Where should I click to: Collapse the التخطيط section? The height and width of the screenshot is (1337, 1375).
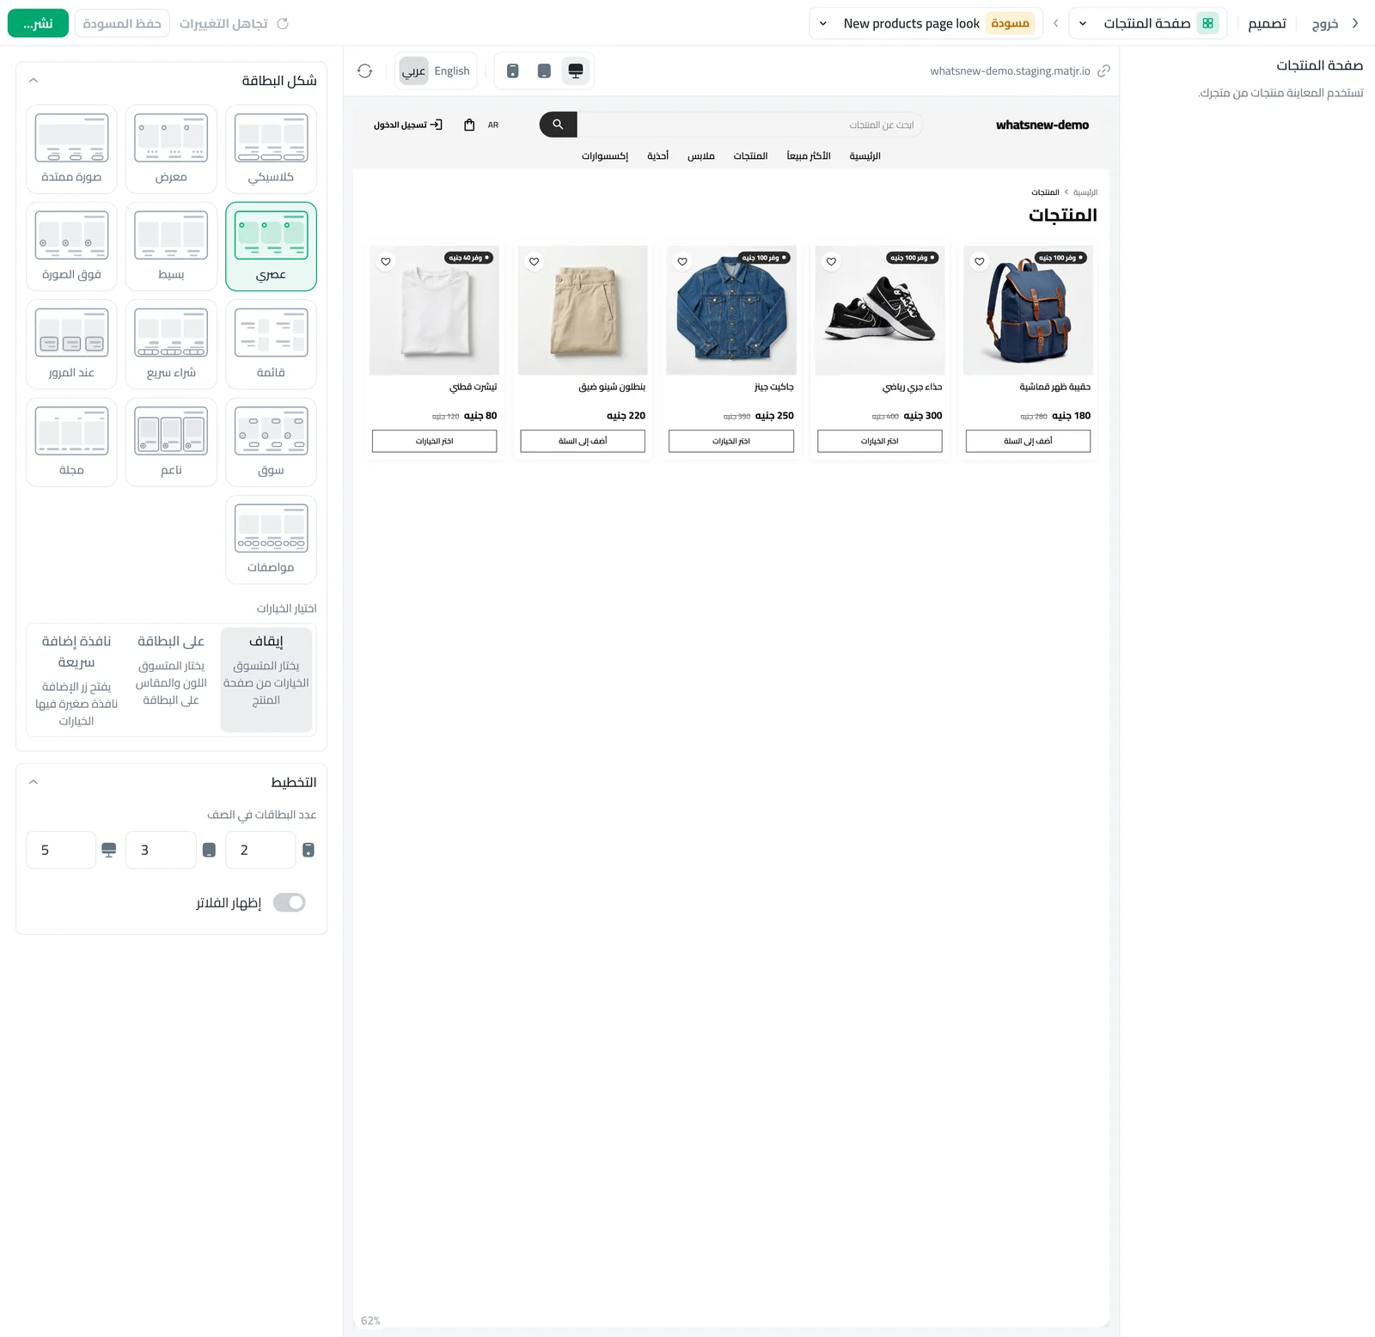click(x=34, y=782)
